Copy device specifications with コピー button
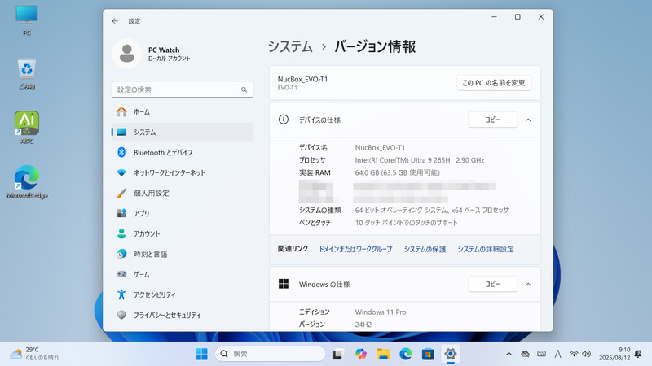This screenshot has width=652, height=366. pos(493,120)
